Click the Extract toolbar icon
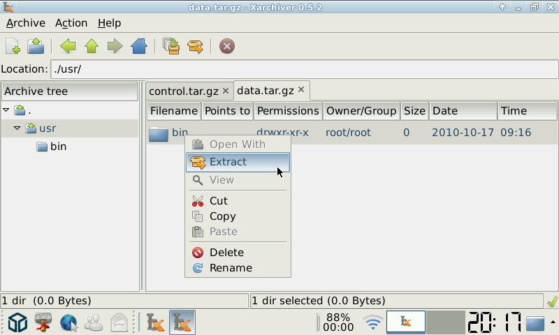 click(x=196, y=46)
